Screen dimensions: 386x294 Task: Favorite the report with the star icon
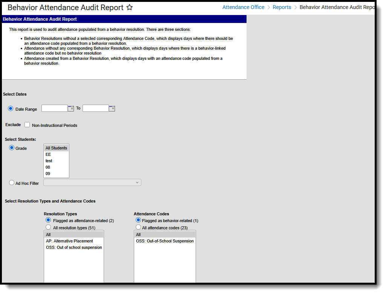pyautogui.click(x=130, y=8)
